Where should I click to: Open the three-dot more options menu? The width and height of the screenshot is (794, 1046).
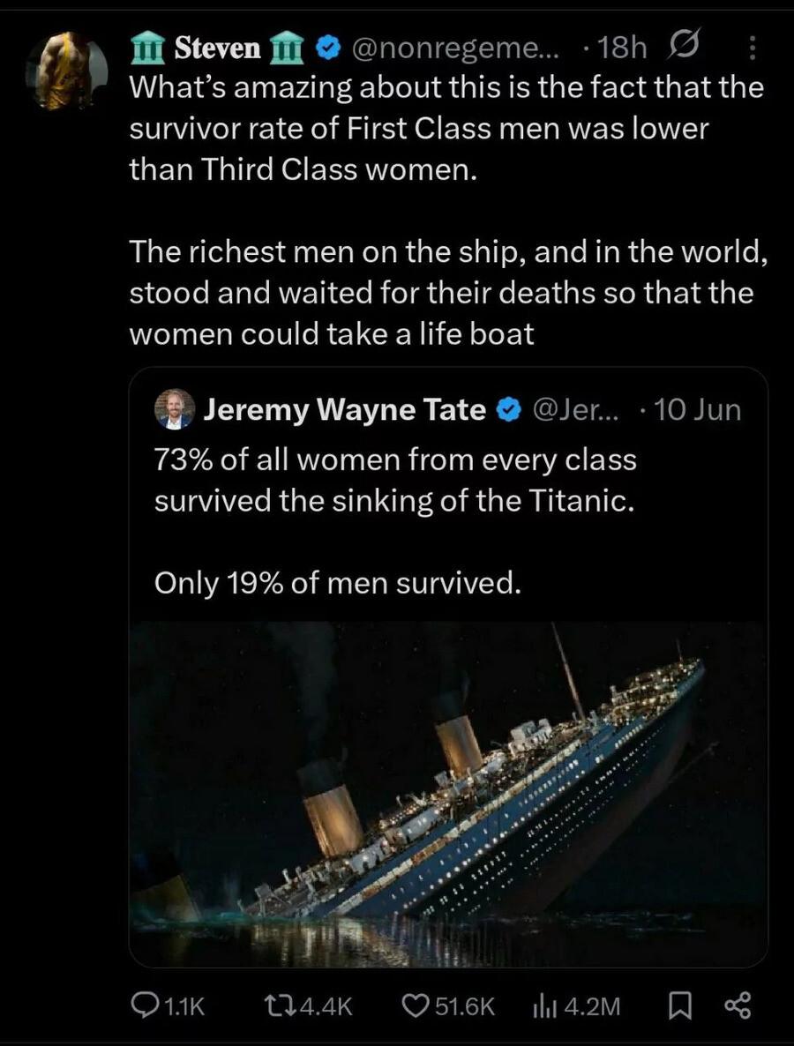click(751, 49)
